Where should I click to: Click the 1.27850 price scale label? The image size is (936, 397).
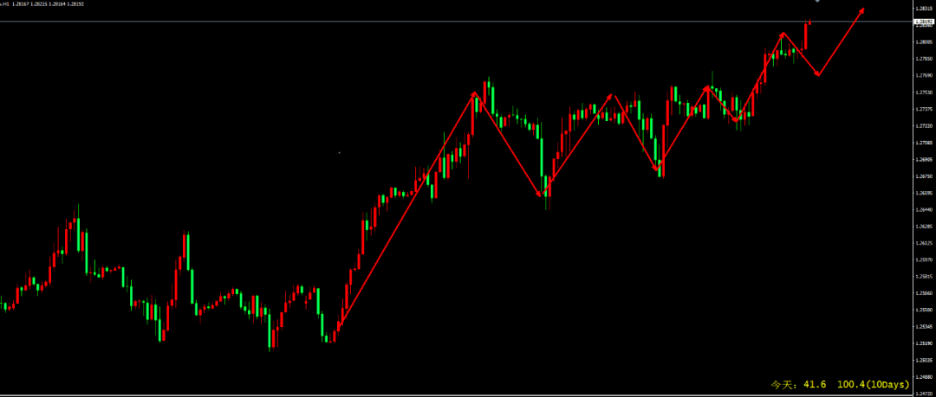[x=923, y=59]
